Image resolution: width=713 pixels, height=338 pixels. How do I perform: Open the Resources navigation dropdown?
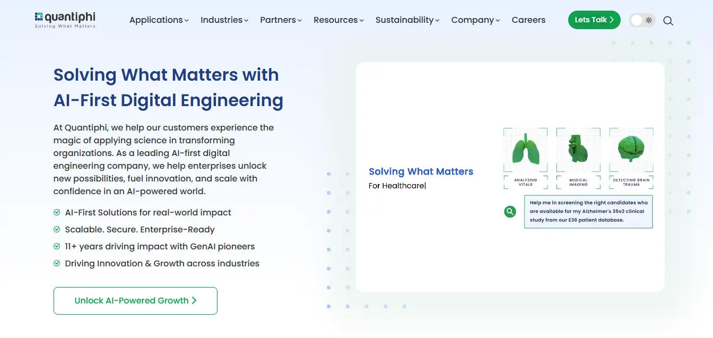tap(338, 20)
